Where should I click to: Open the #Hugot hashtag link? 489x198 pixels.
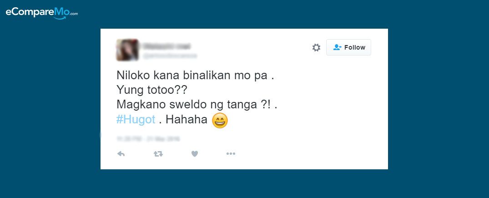136,120
